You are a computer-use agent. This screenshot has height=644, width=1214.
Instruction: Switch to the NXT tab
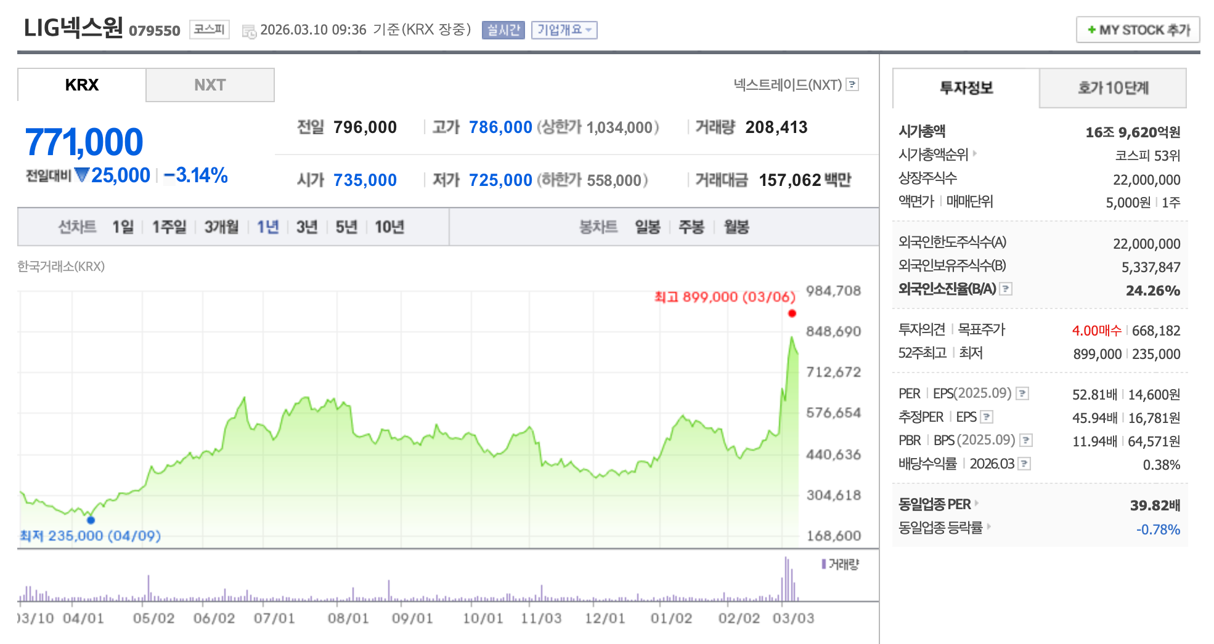[x=210, y=85]
